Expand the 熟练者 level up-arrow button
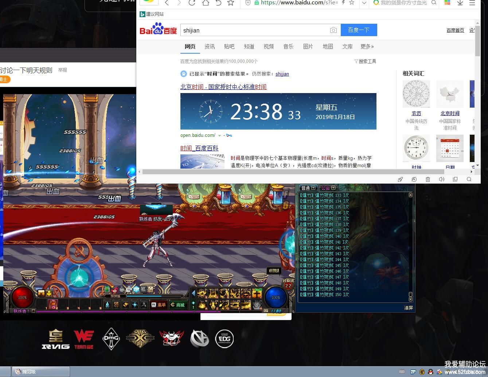The height and width of the screenshot is (377, 488). (x=34, y=311)
